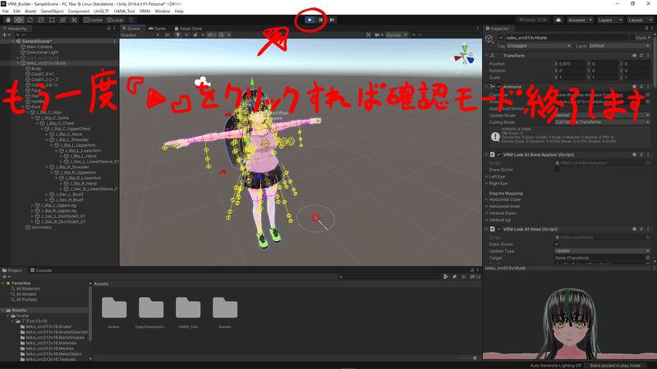Select the combined Transform tool
The width and height of the screenshot is (657, 369).
pyautogui.click(x=63, y=20)
